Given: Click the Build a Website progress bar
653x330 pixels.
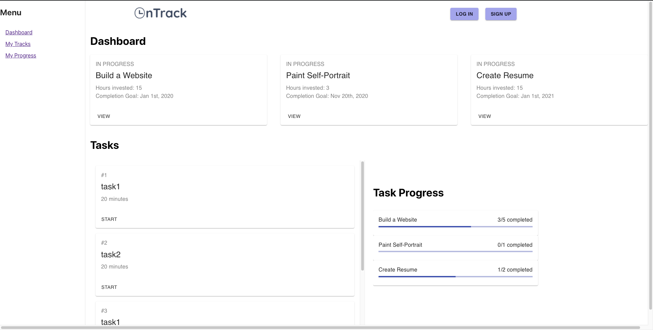Looking at the screenshot, I should pyautogui.click(x=455, y=227).
